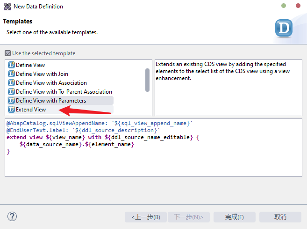Click the <上一步(B) back button
The height and width of the screenshot is (229, 307).
pyautogui.click(x=145, y=217)
